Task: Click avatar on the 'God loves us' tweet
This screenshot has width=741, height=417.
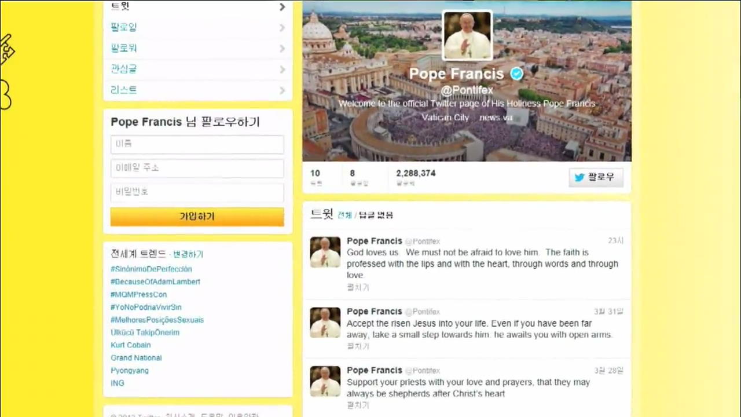Action: [325, 252]
